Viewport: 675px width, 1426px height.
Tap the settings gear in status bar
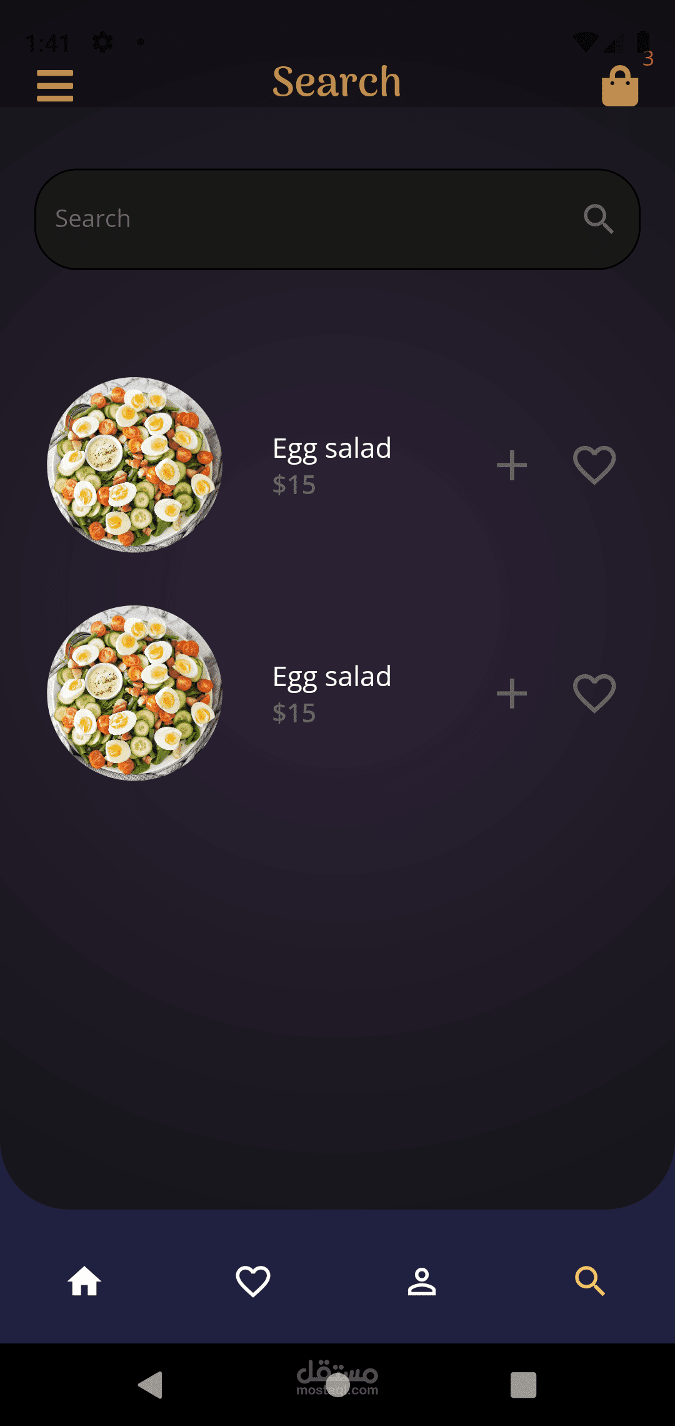coord(102,42)
